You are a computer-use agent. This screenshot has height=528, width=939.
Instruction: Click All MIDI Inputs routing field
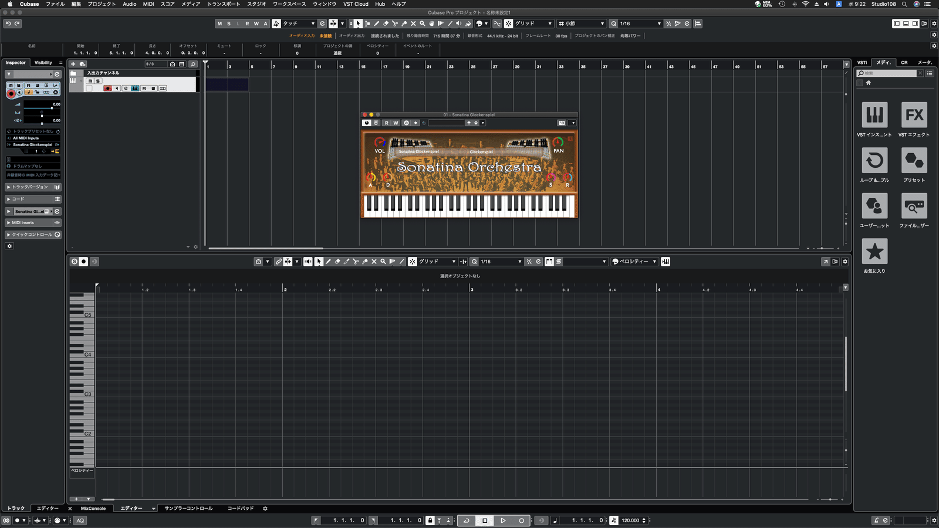click(33, 138)
